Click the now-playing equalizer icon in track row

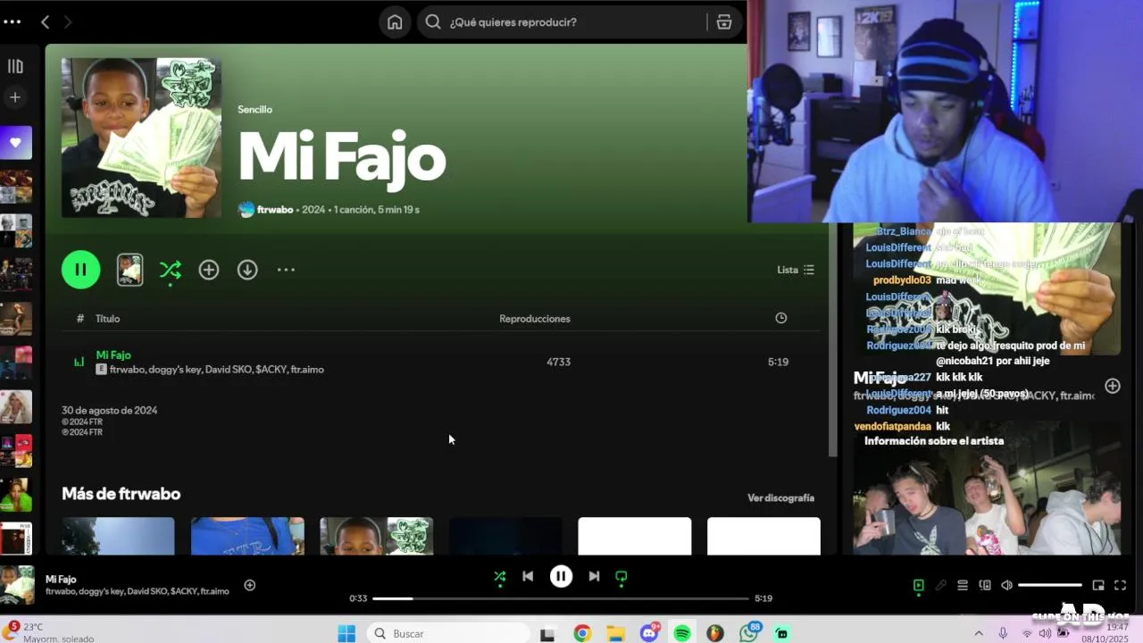79,362
